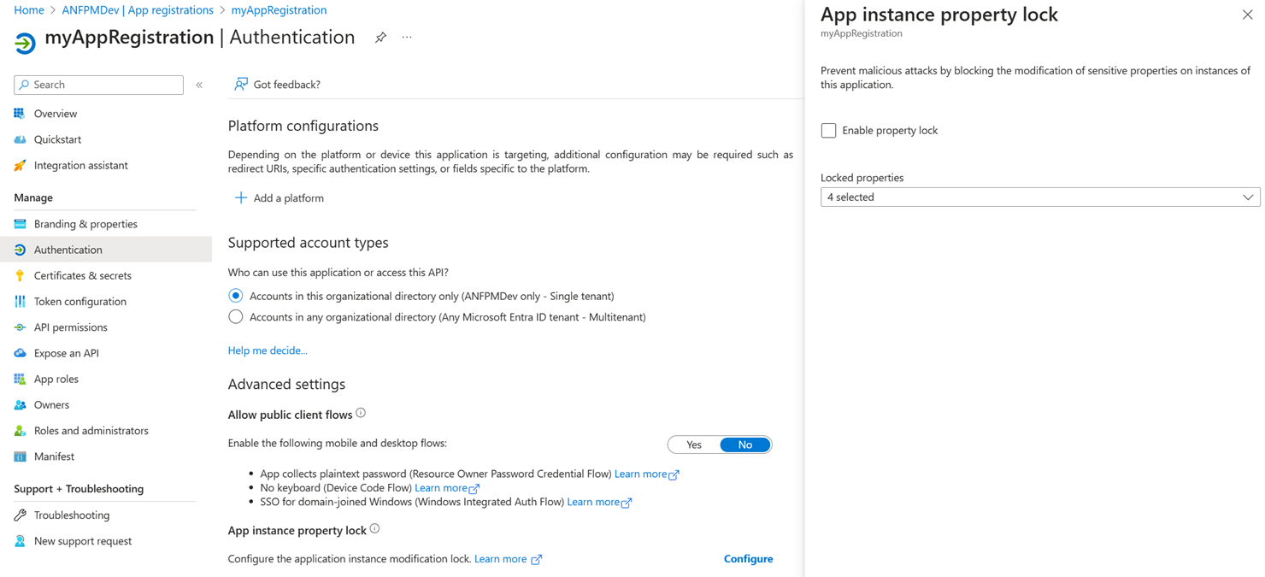Pin the Authentication page with pin icon
This screenshot has height=577, width=1265.
[380, 38]
